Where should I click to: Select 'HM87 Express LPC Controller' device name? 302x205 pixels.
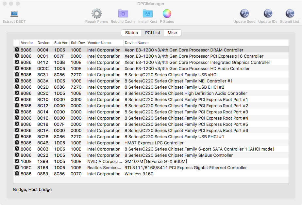(x=154, y=143)
